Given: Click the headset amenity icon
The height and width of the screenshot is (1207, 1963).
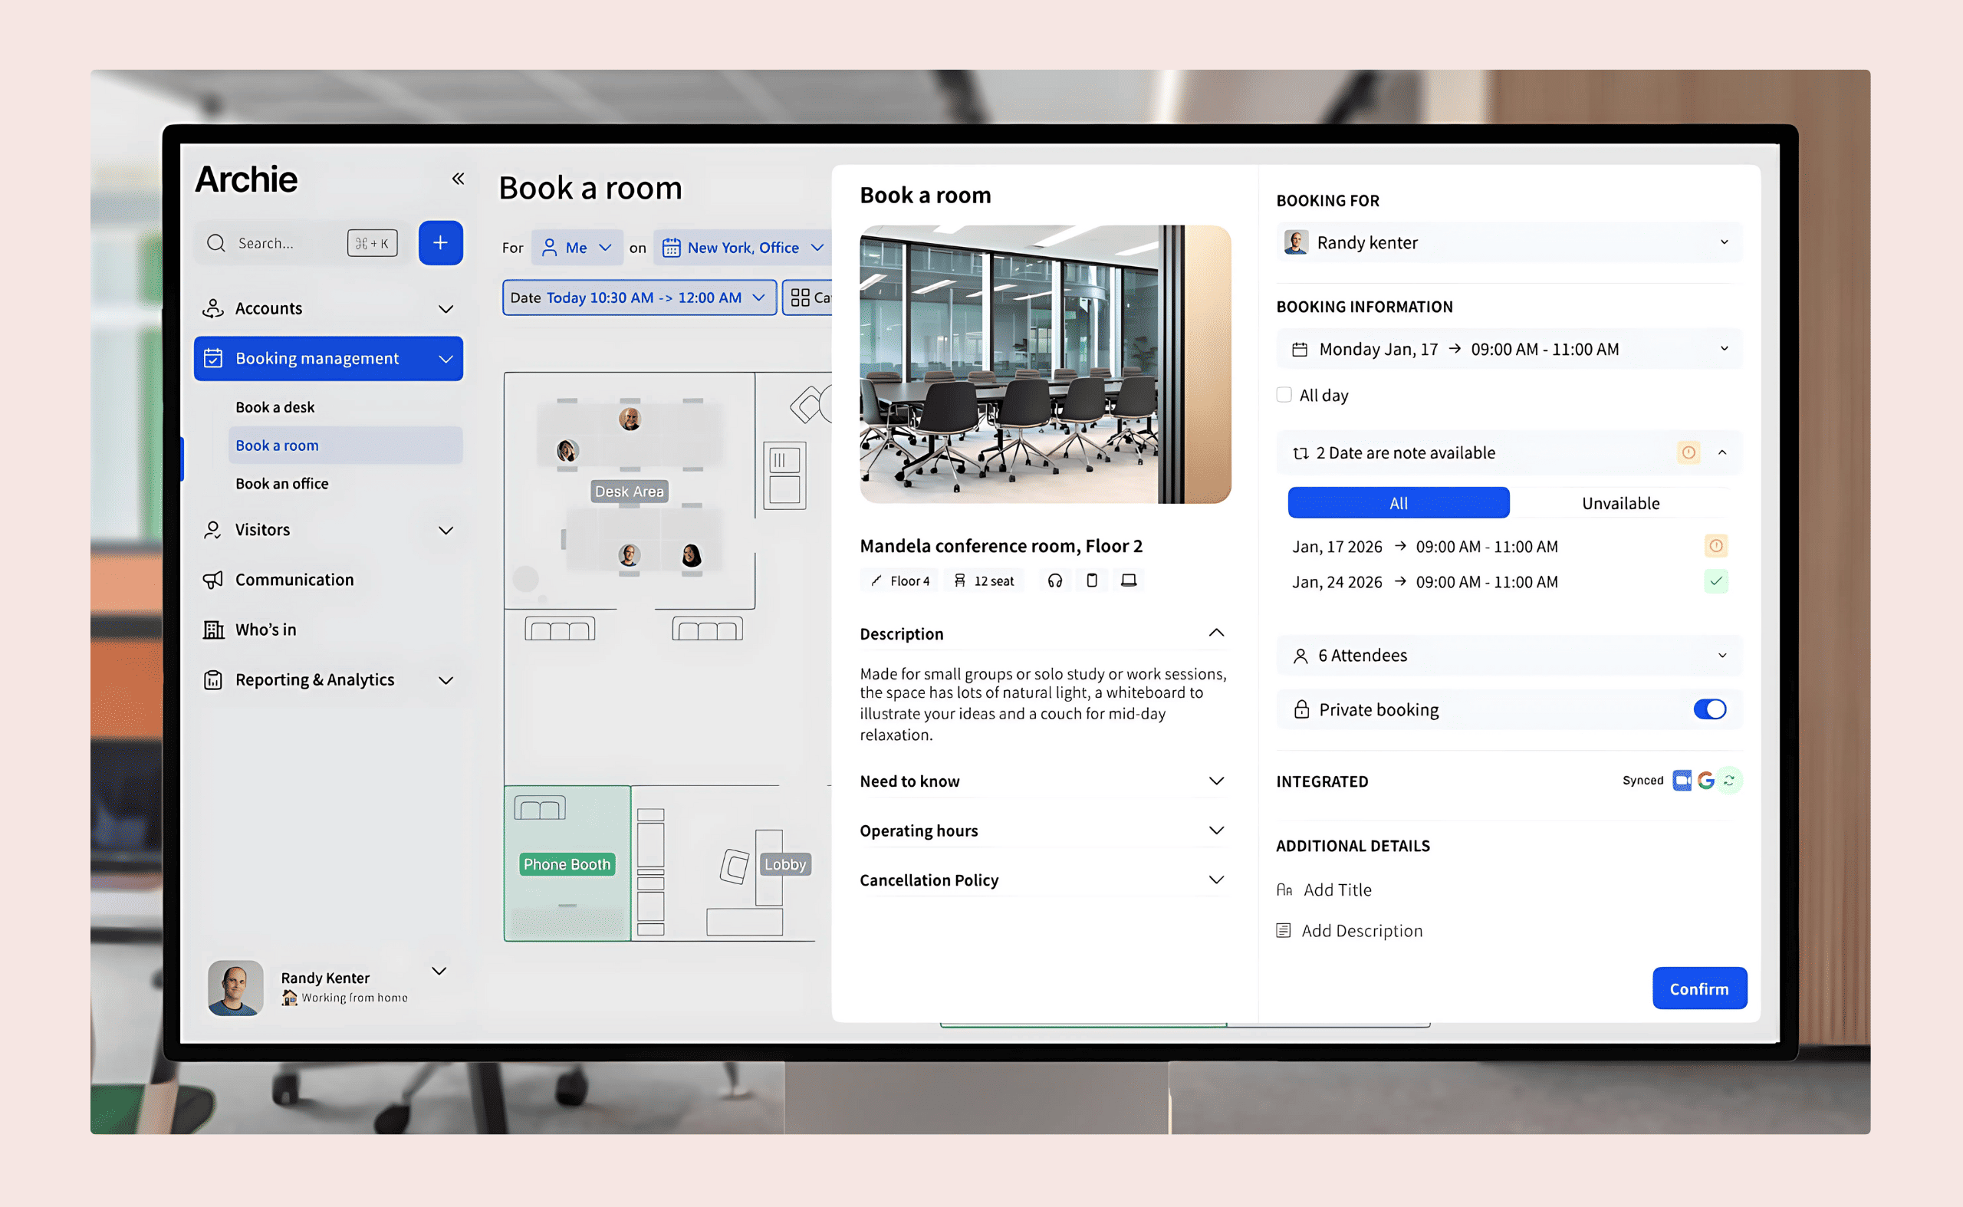Looking at the screenshot, I should 1054,580.
